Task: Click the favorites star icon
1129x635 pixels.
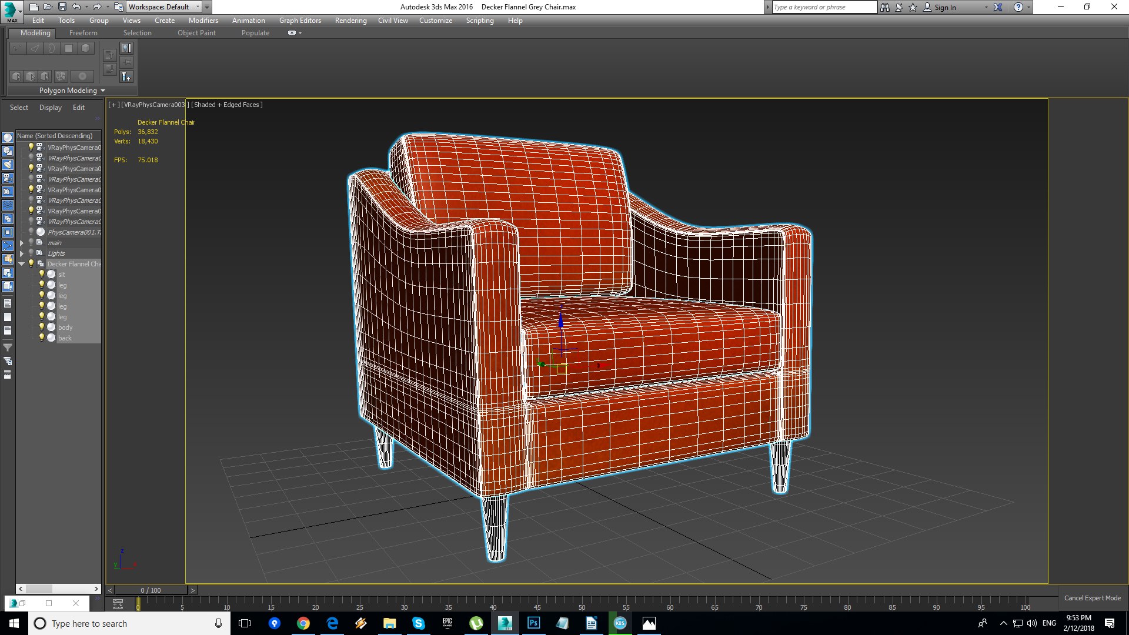Action: [913, 7]
